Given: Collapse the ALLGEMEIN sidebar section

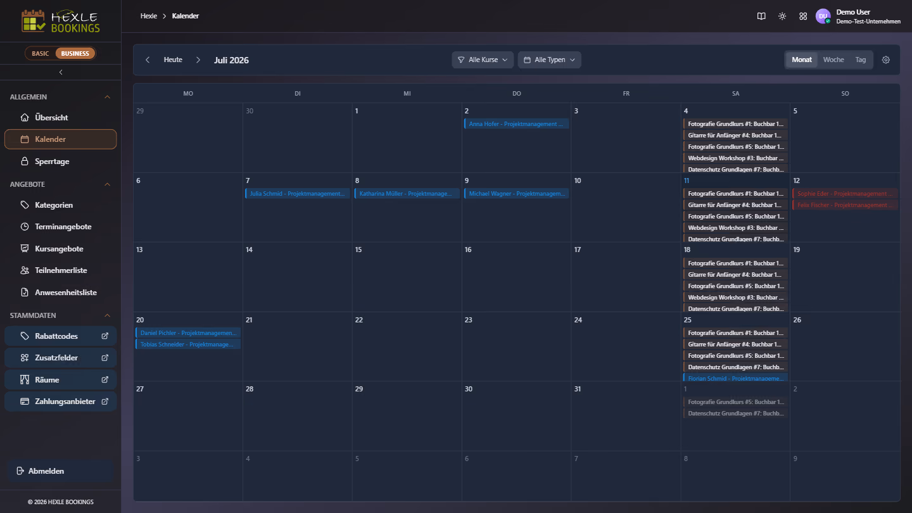Looking at the screenshot, I should point(107,97).
